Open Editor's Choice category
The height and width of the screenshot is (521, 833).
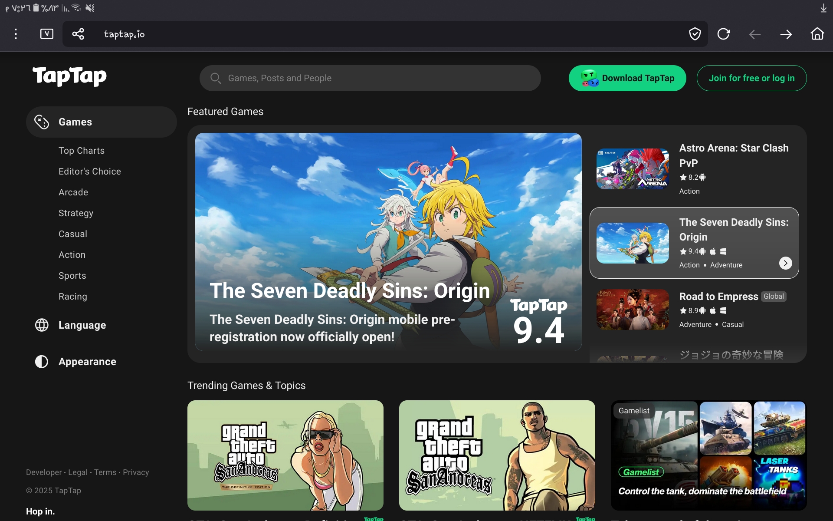click(90, 171)
